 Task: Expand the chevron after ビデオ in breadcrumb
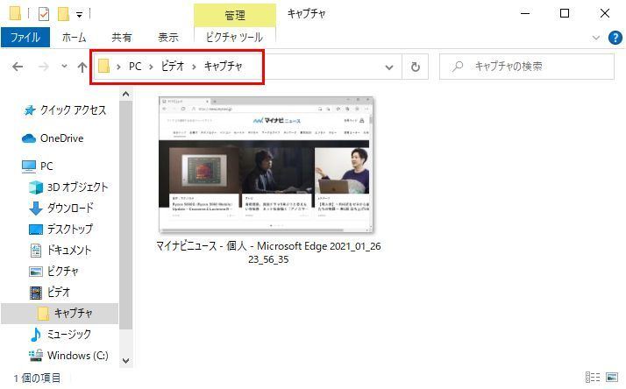click(x=194, y=67)
